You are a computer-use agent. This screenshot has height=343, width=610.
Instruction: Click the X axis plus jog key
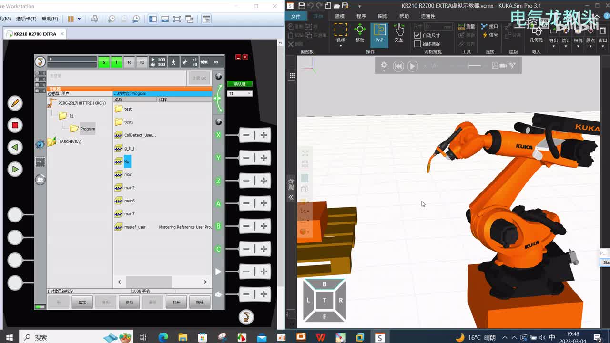[264, 135]
